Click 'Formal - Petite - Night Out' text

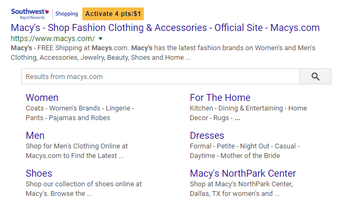pyautogui.click(x=229, y=146)
